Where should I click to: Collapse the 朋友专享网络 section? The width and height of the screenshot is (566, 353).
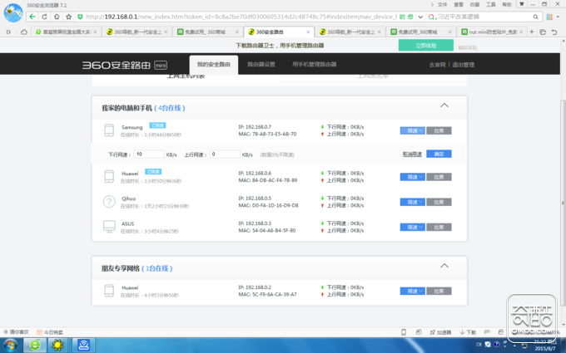[x=444, y=266]
